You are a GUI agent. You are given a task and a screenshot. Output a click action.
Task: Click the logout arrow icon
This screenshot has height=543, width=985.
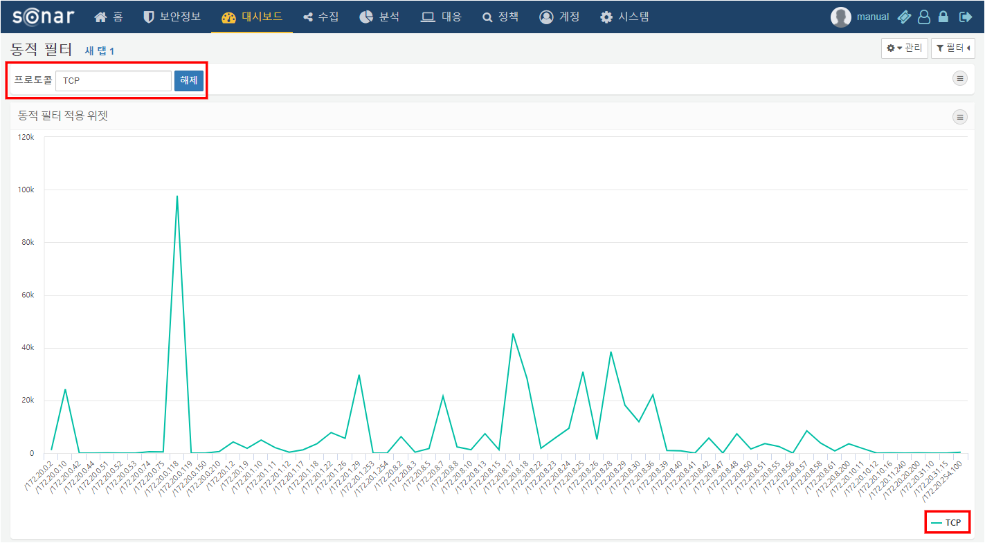coord(965,17)
